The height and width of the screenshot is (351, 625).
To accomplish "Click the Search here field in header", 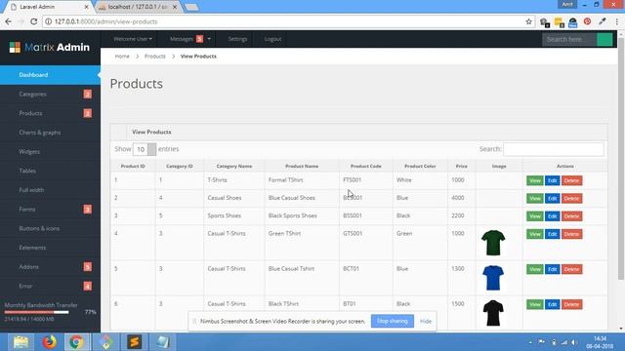I will pos(569,39).
